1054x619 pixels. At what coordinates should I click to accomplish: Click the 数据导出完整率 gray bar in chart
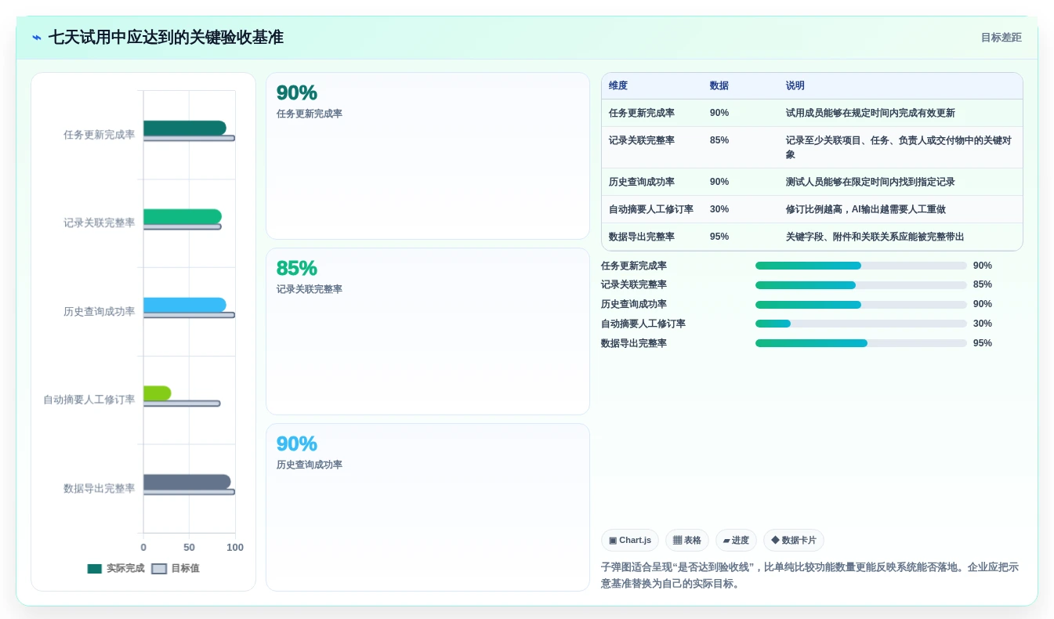[x=187, y=482]
